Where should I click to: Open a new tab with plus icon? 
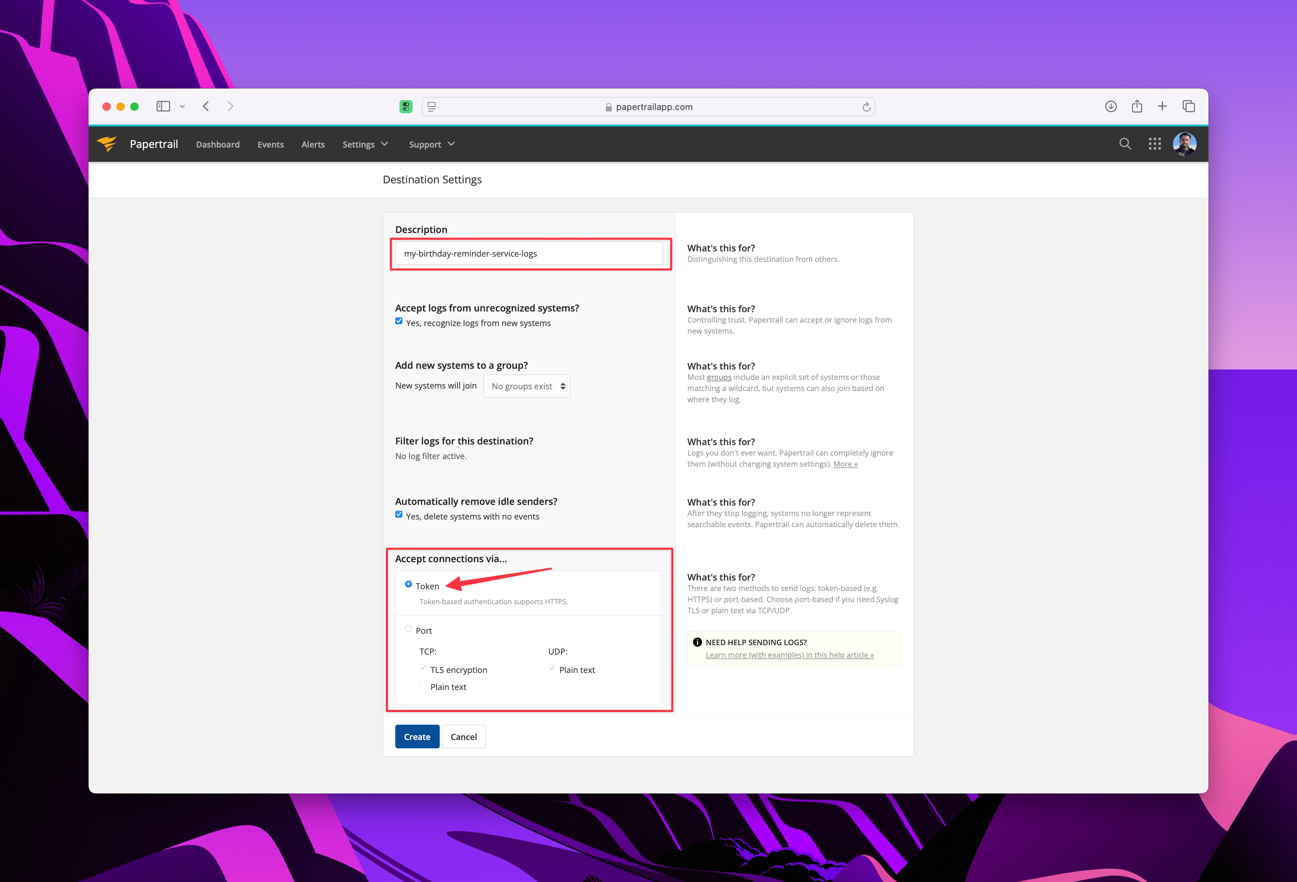click(x=1163, y=107)
